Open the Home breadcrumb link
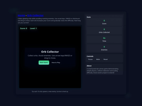The height and width of the screenshot is (106, 142). click(x=21, y=15)
